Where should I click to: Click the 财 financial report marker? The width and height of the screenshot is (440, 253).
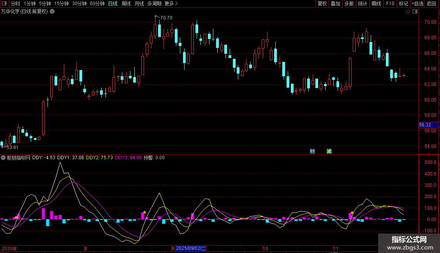click(x=312, y=151)
